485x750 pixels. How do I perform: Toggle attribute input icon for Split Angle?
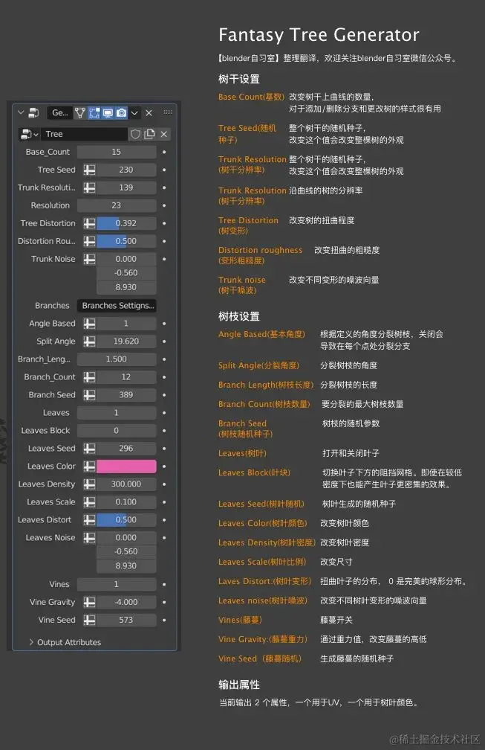tap(89, 342)
